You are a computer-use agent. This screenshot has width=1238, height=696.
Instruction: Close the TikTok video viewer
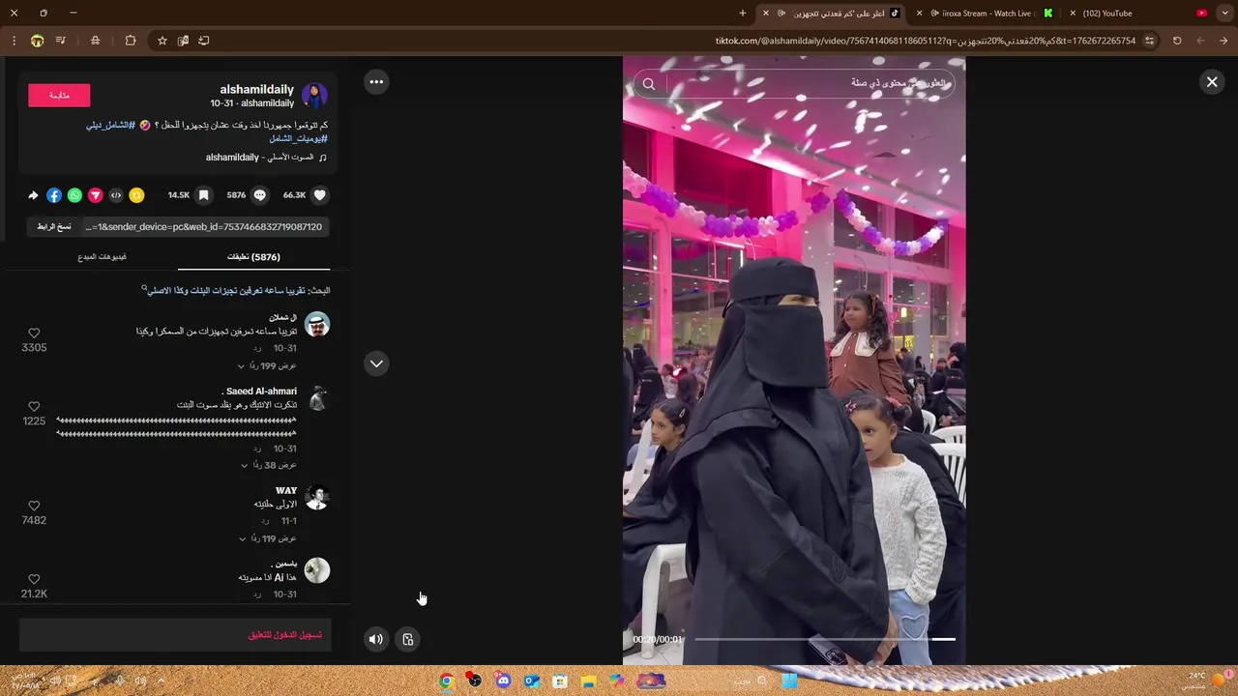[1211, 82]
